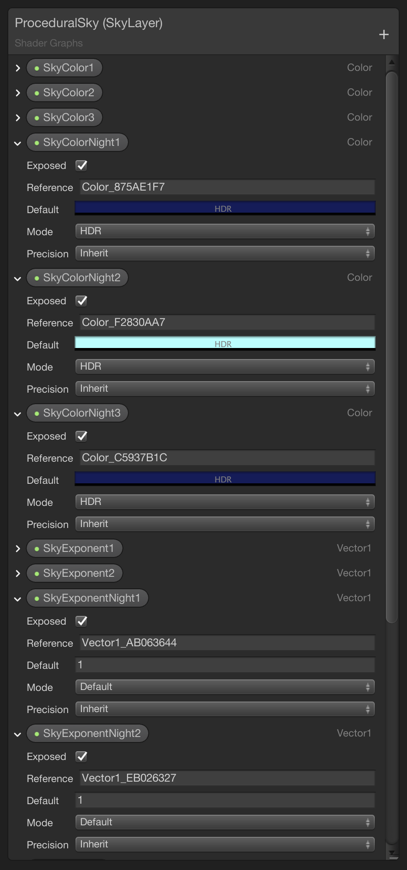The height and width of the screenshot is (870, 407).
Task: Click the green dot next to SkyColorNight1
Action: pyautogui.click(x=37, y=142)
